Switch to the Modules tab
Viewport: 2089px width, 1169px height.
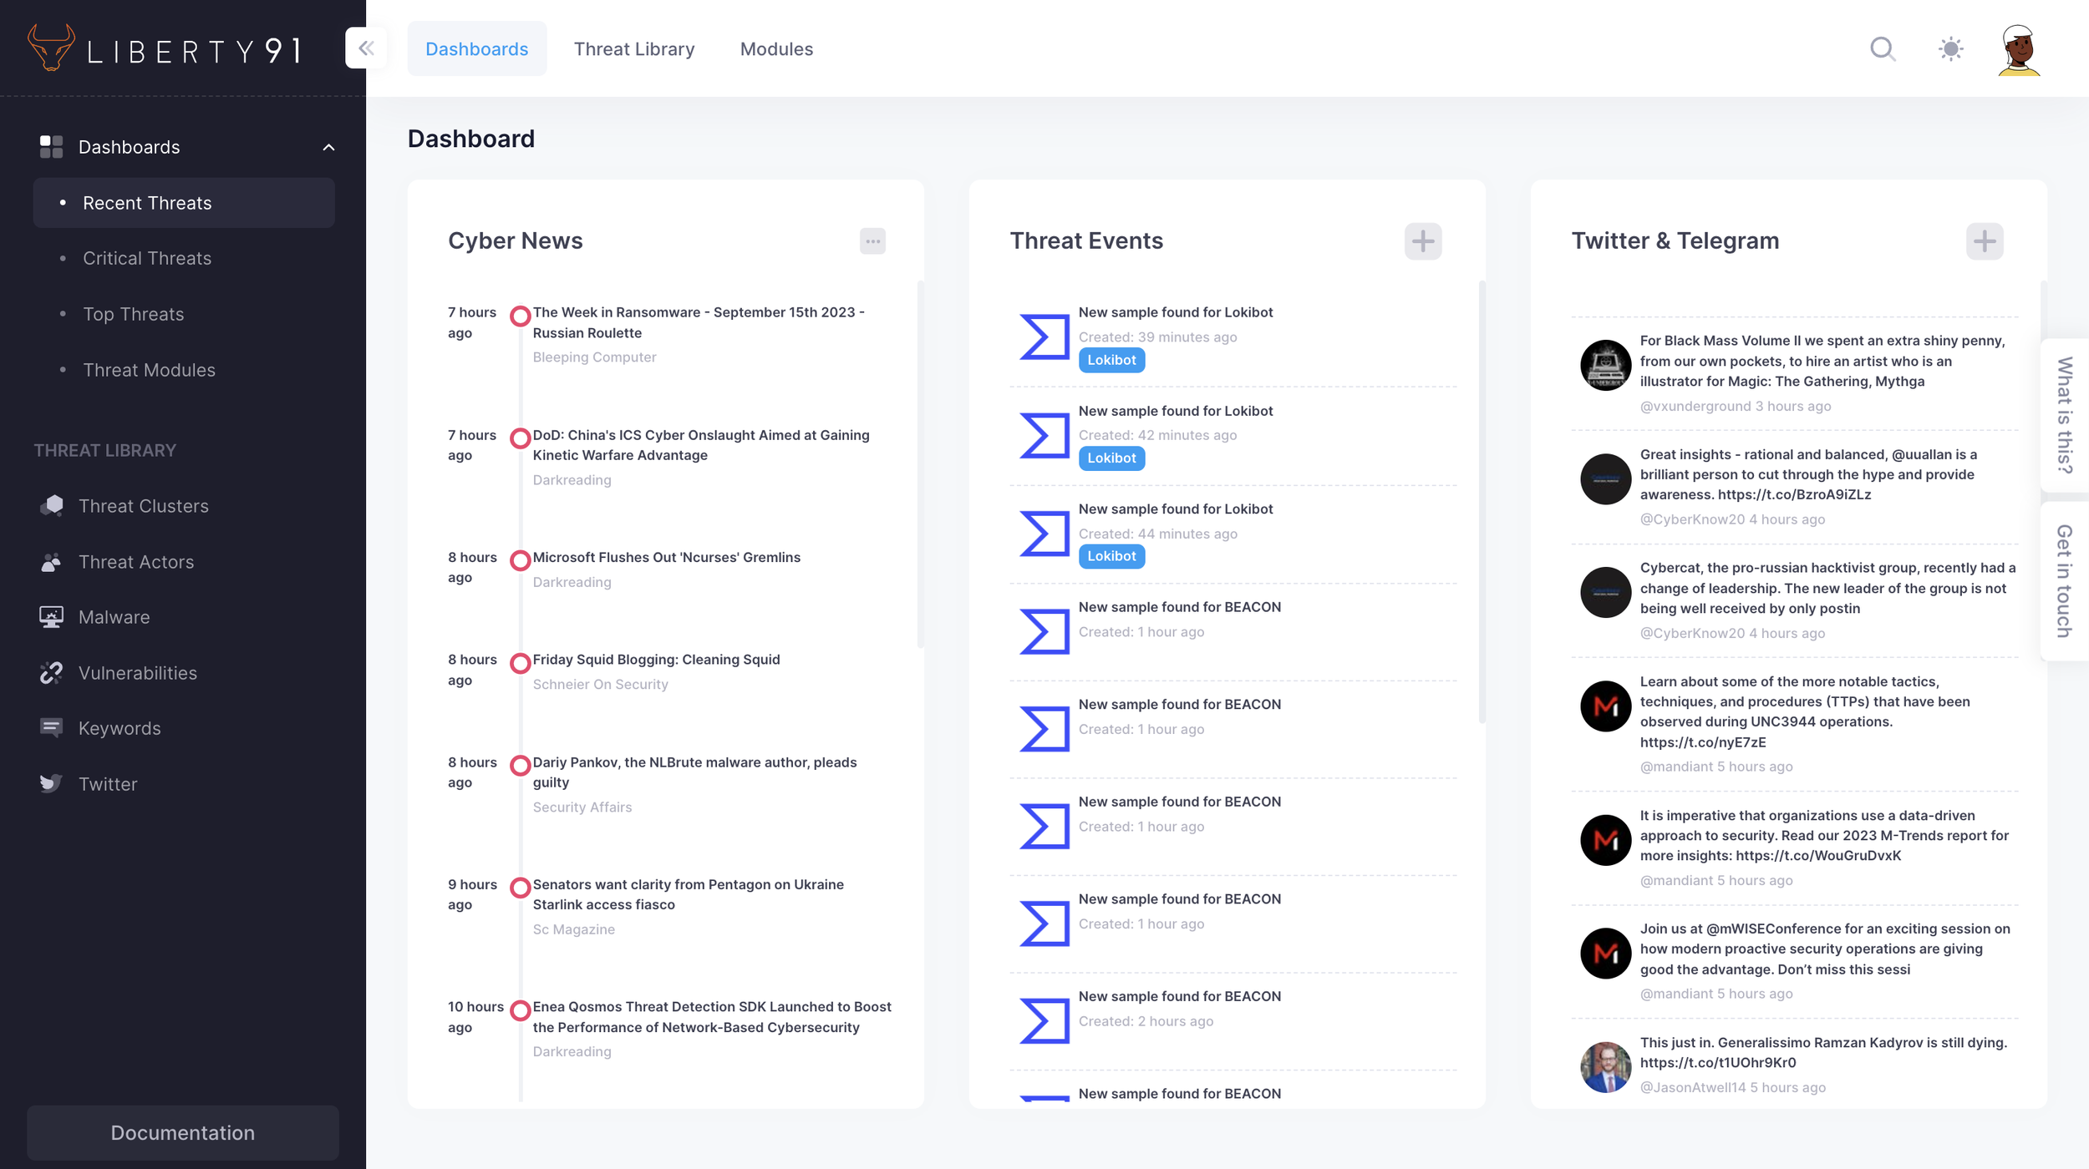[x=776, y=48]
